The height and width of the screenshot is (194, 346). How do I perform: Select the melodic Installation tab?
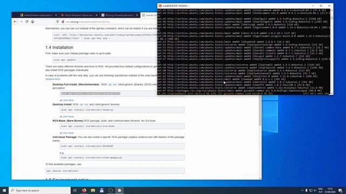(149, 15)
